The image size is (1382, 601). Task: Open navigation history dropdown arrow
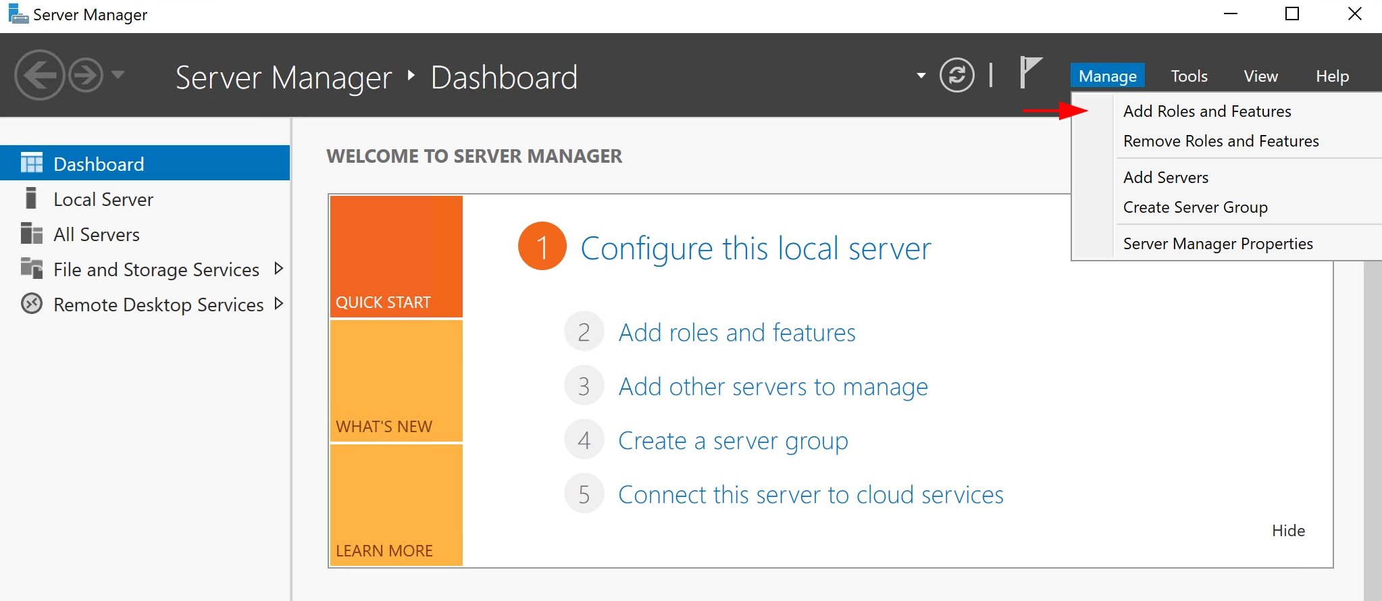118,75
